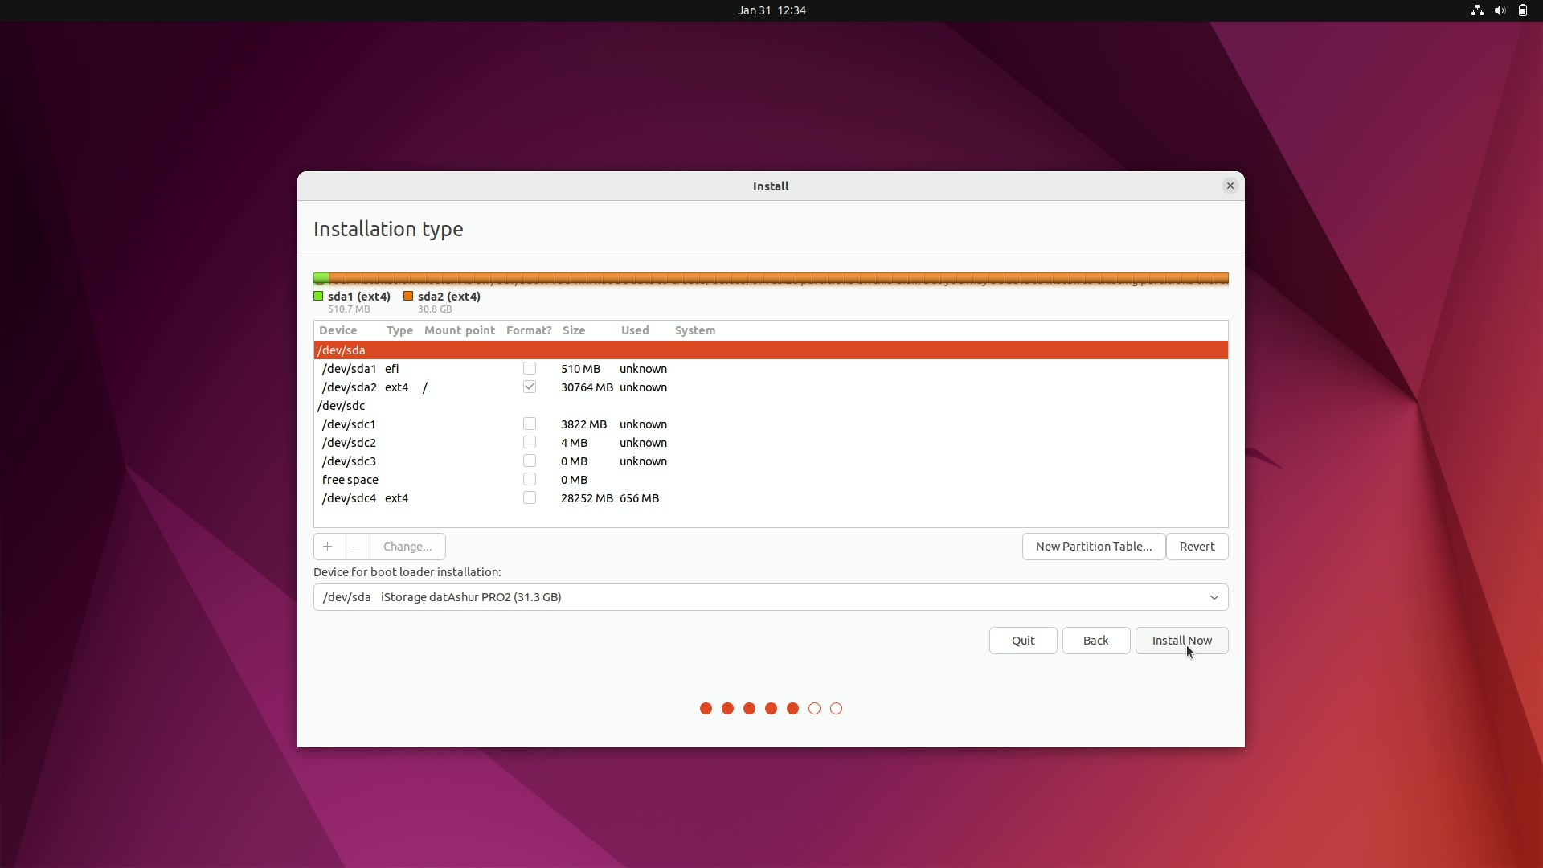The image size is (1543, 868).
Task: Click the orange sda2 partition usage bar
Action: pyautogui.click(x=778, y=279)
